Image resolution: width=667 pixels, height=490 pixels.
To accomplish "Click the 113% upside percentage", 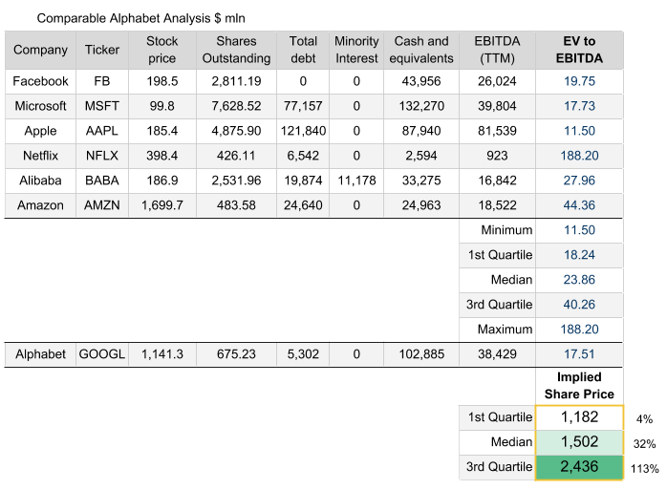I will (642, 468).
